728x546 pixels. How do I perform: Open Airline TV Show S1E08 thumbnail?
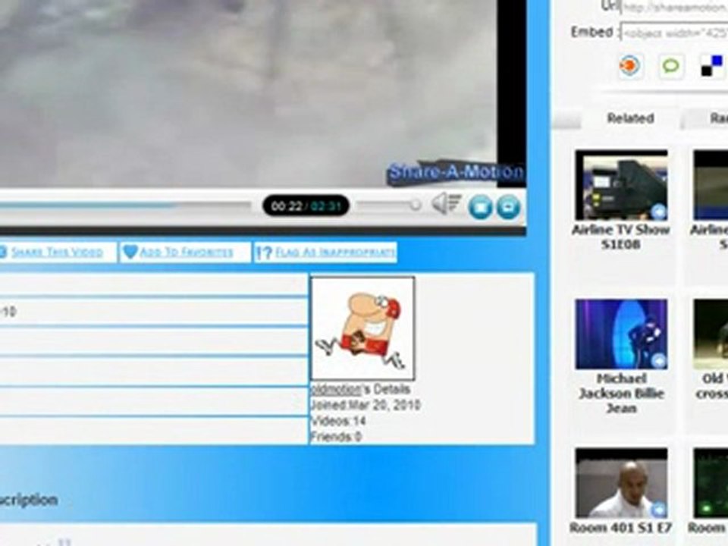point(621,185)
